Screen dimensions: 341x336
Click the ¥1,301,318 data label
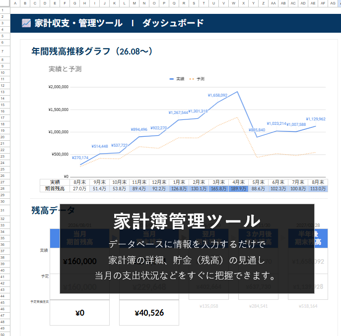coord(198,111)
